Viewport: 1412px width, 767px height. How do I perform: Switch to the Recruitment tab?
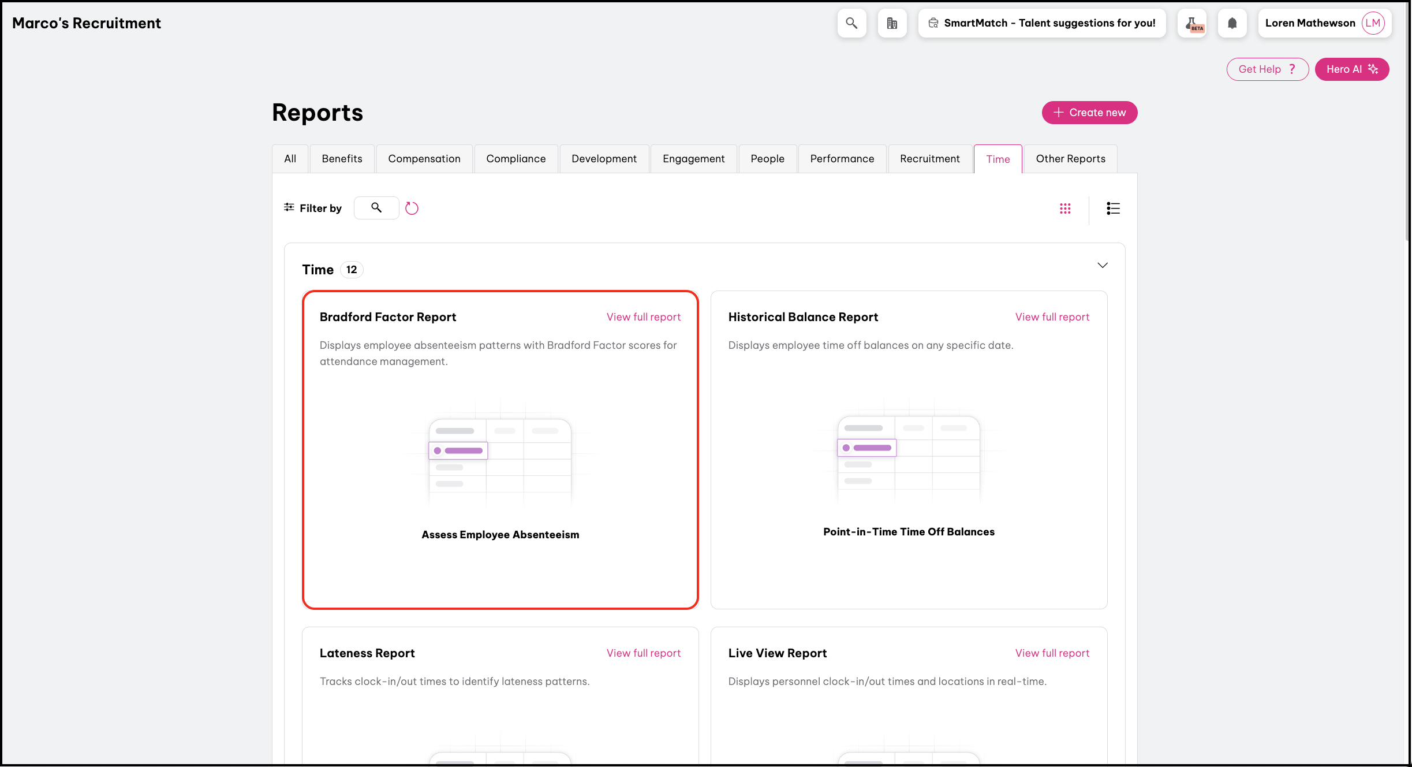tap(929, 159)
